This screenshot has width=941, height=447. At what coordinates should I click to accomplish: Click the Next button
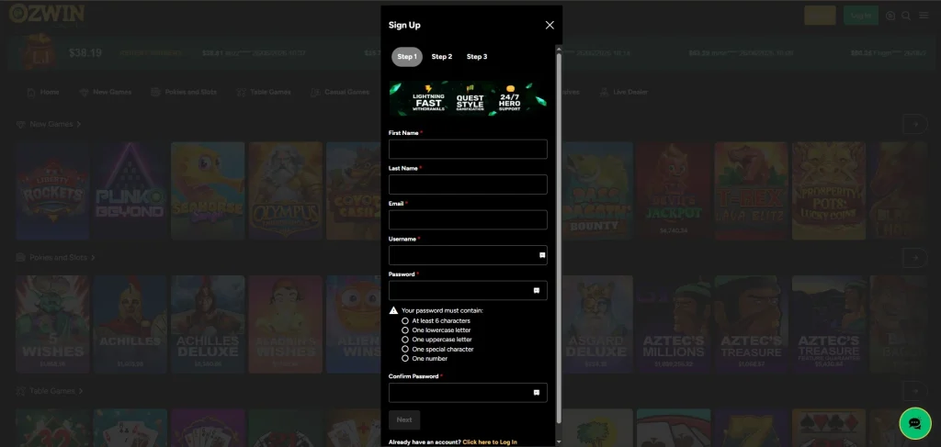[404, 420]
